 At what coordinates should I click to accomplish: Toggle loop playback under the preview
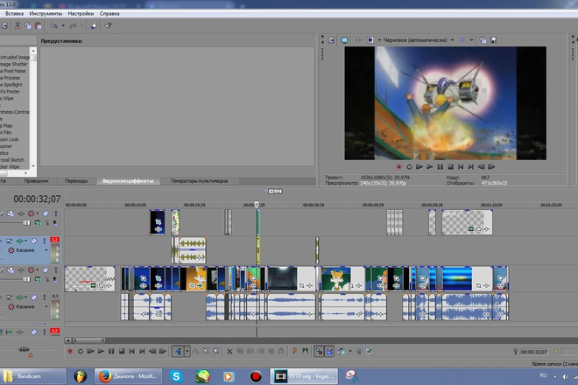pyautogui.click(x=409, y=167)
